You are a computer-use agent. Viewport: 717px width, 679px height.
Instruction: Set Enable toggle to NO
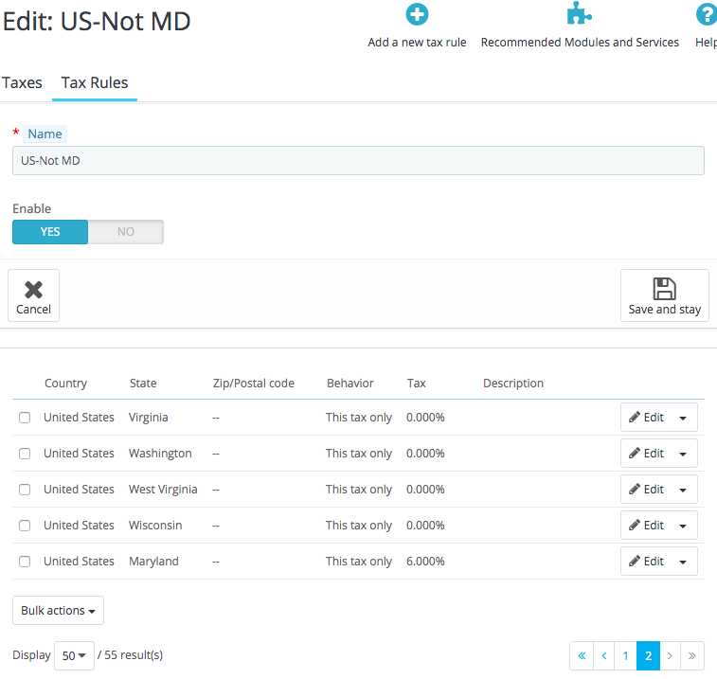tap(126, 232)
